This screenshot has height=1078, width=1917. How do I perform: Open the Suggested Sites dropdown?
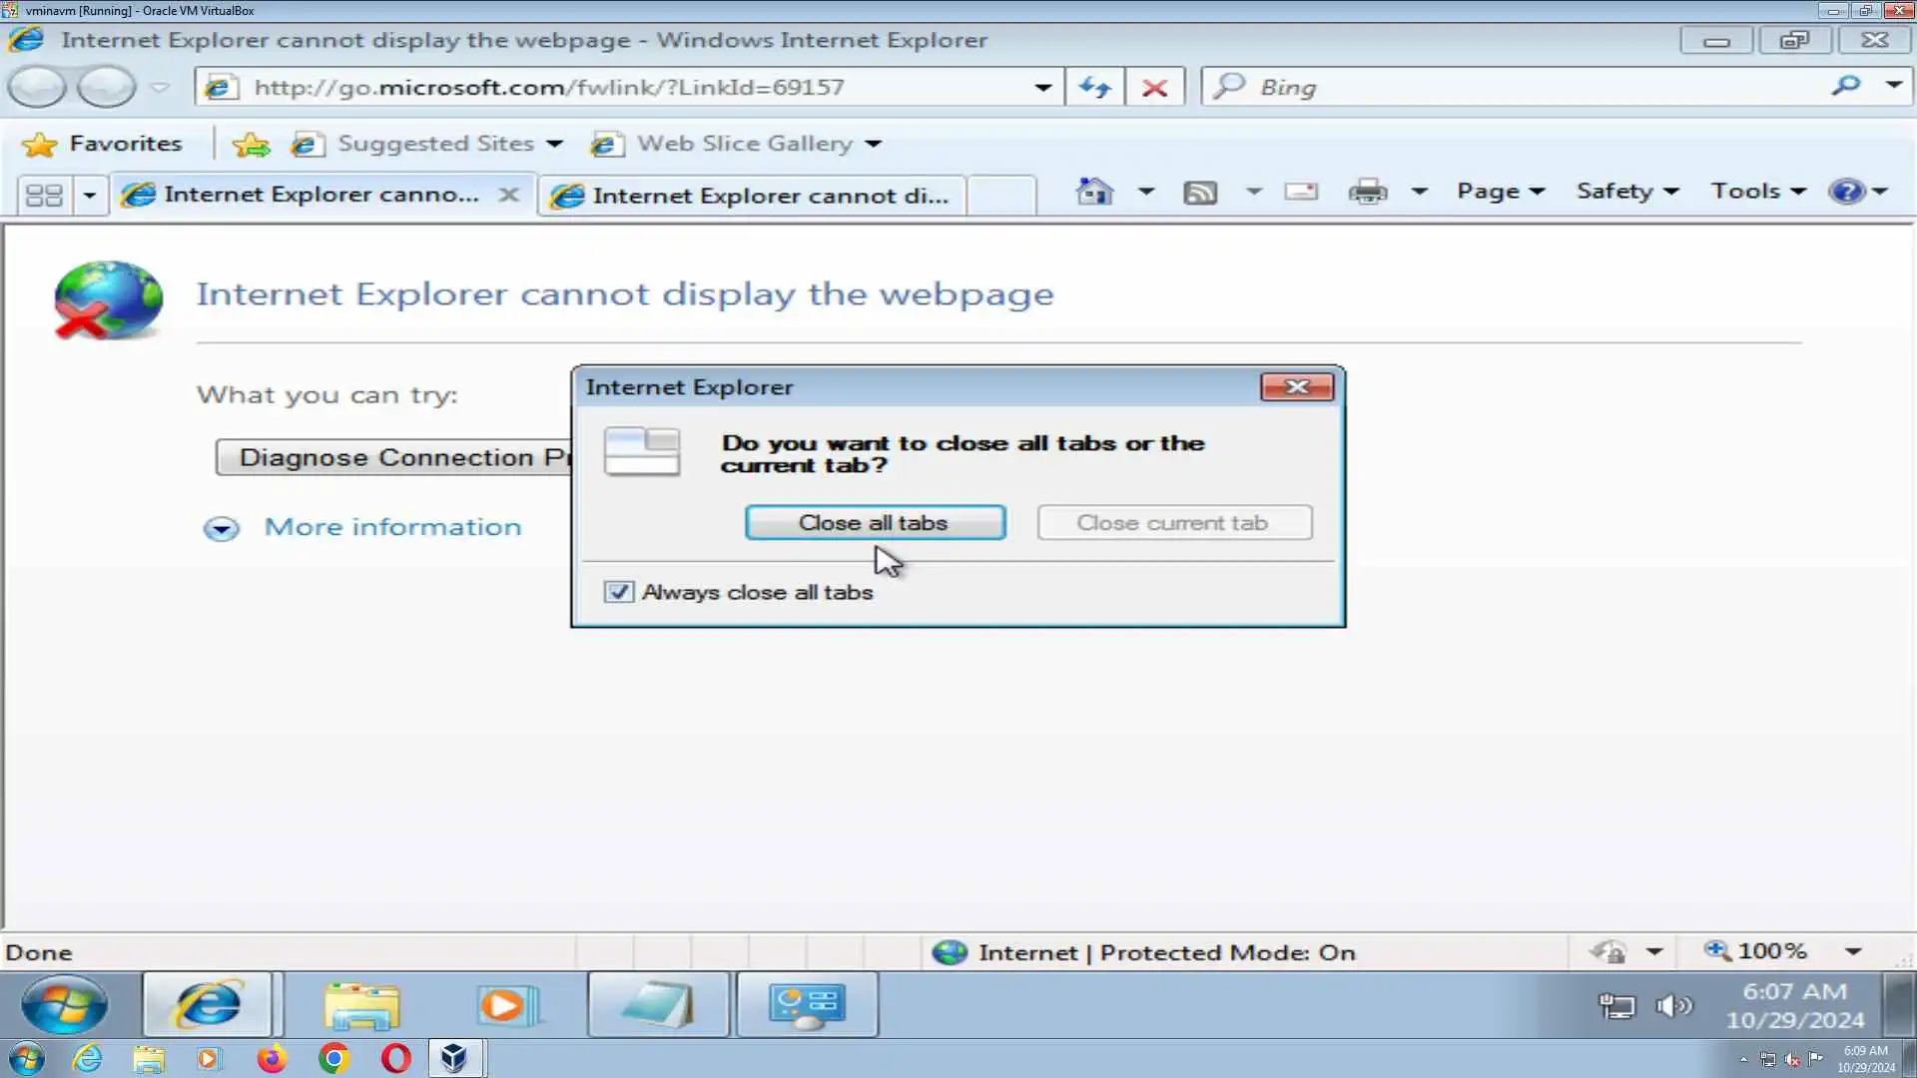[x=554, y=145]
